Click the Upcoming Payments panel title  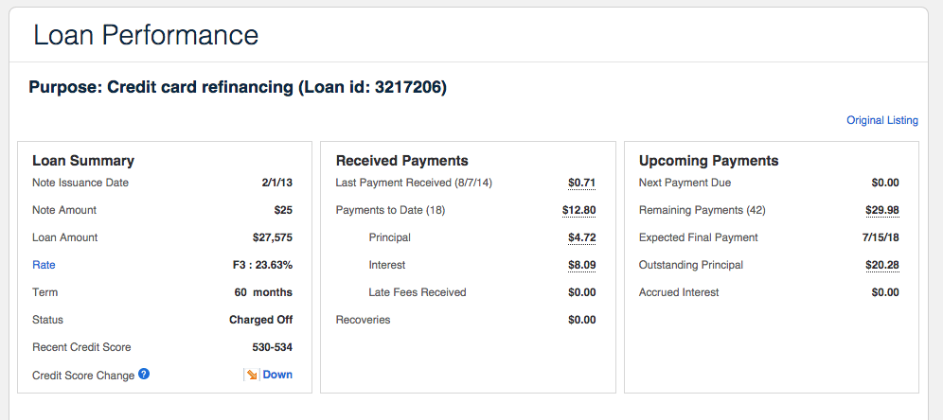pos(708,161)
